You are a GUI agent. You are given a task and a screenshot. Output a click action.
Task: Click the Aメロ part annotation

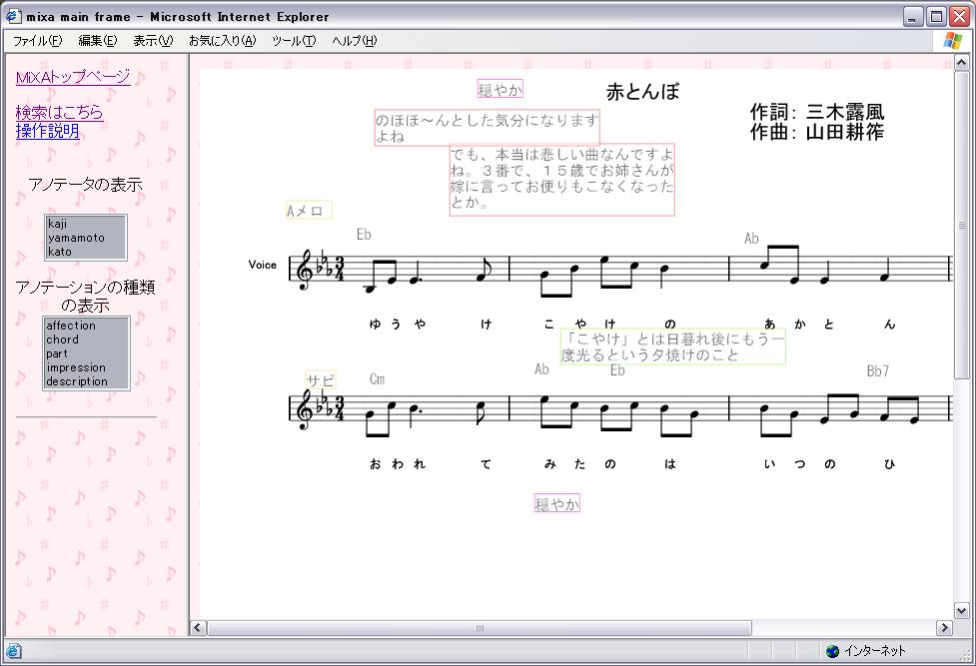click(309, 211)
